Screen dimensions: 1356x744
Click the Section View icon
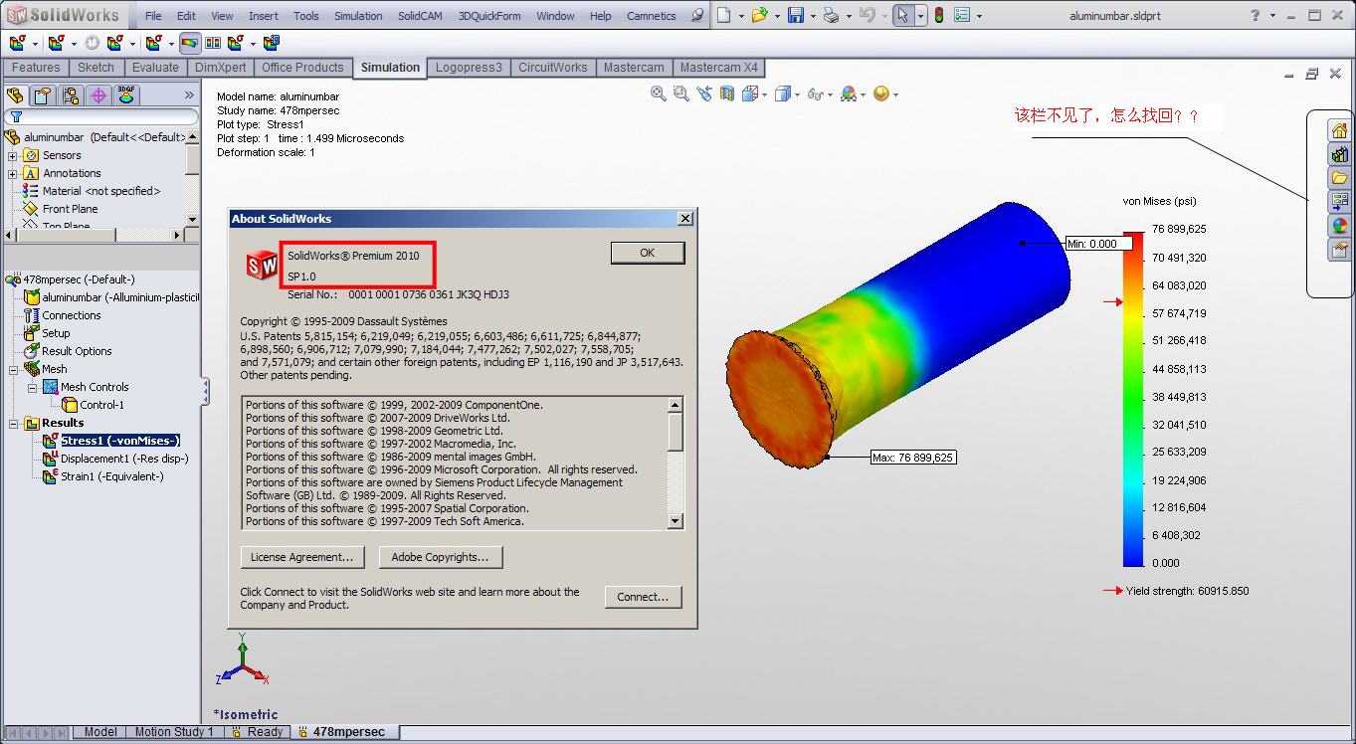point(727,93)
